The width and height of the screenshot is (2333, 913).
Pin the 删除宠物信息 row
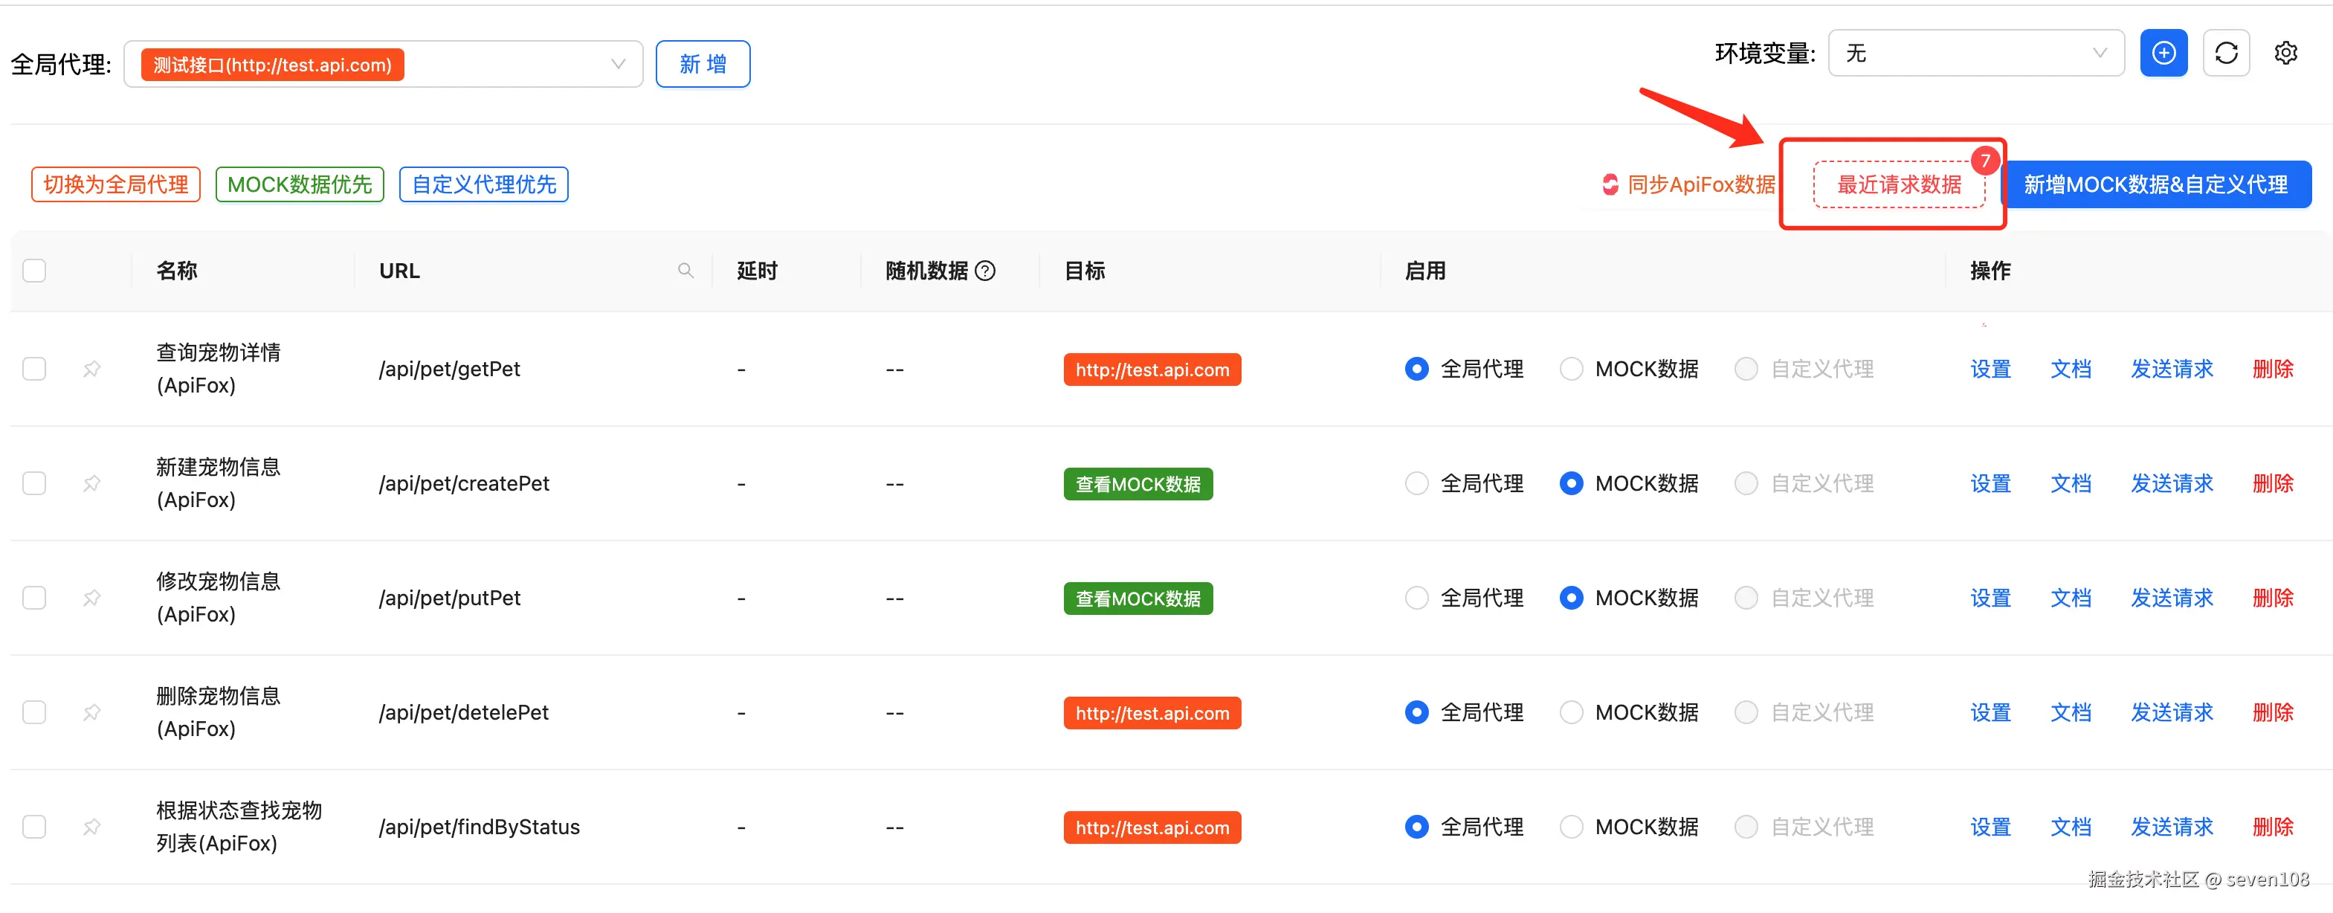(91, 712)
